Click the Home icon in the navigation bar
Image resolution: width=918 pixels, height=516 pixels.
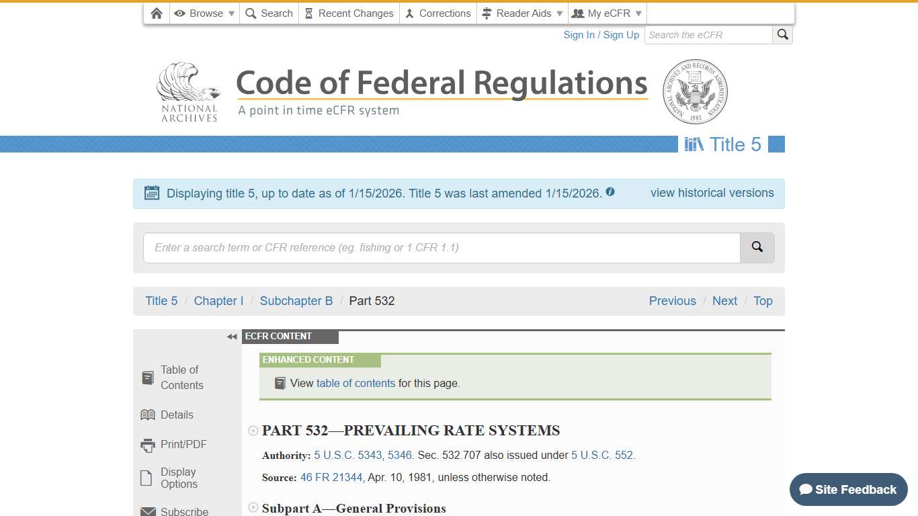coord(156,13)
